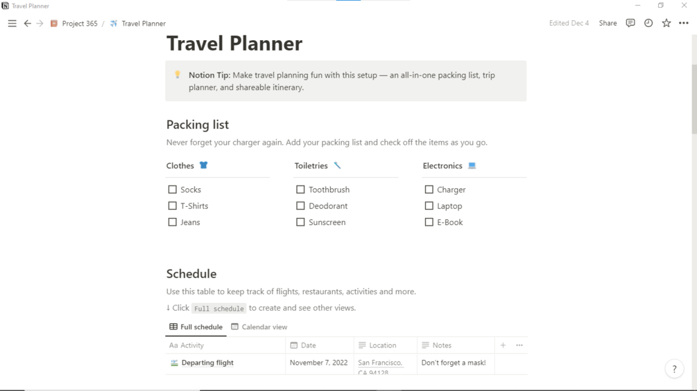Open the comments icon in top bar
The image size is (697, 391).
(x=630, y=23)
